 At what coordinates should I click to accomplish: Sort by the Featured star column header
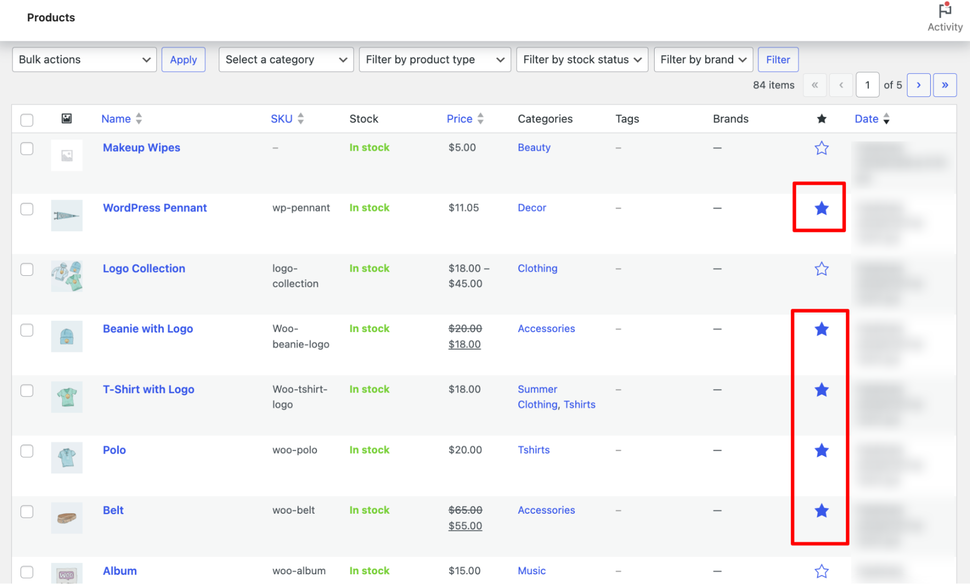pyautogui.click(x=821, y=119)
